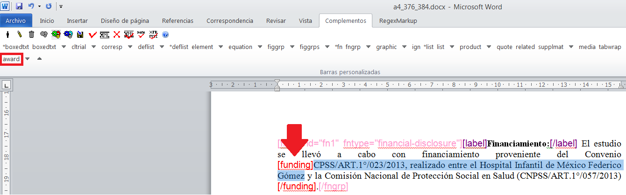Switch to the RegexMarkup tab
This screenshot has width=626, height=195.
point(398,21)
